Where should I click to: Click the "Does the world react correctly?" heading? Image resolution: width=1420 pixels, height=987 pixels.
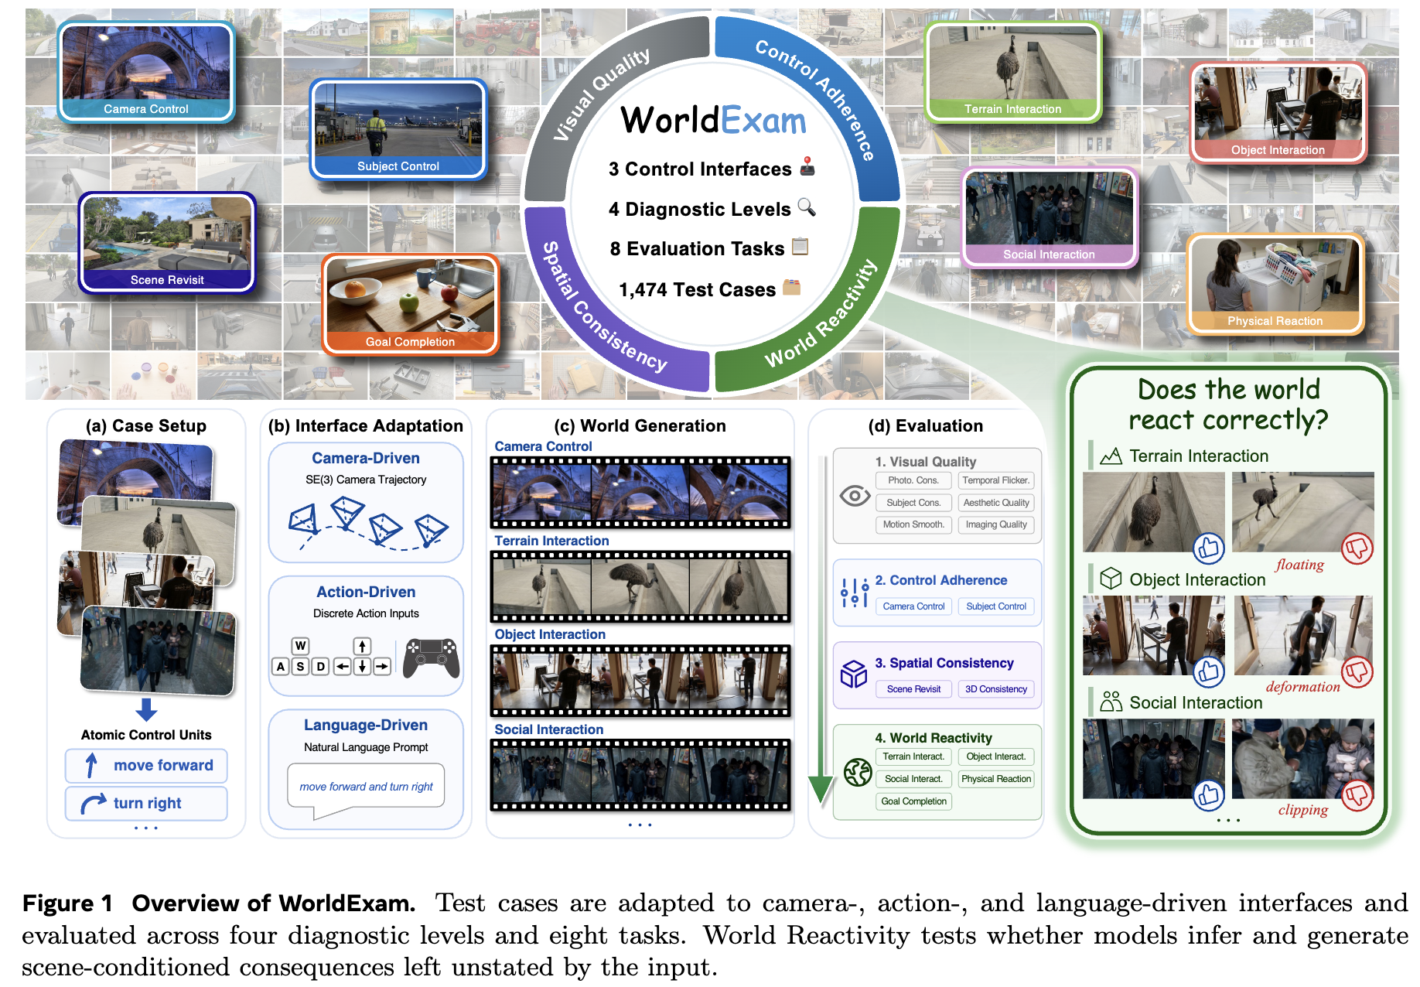1228,405
